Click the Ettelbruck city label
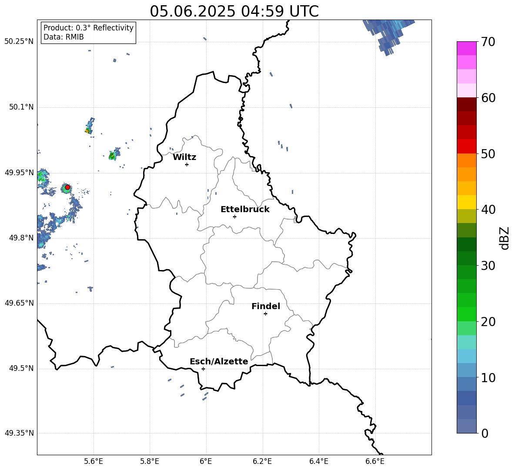The image size is (515, 470). (x=245, y=210)
